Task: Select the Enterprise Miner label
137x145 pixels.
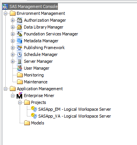Action: coord(39,96)
